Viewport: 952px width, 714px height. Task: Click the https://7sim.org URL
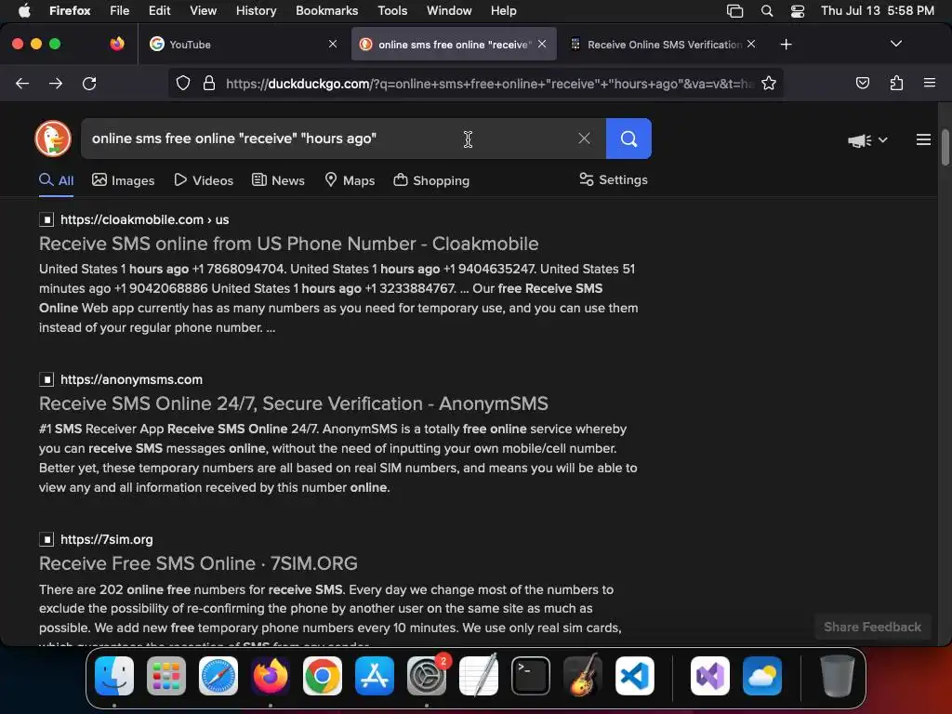[x=106, y=539]
